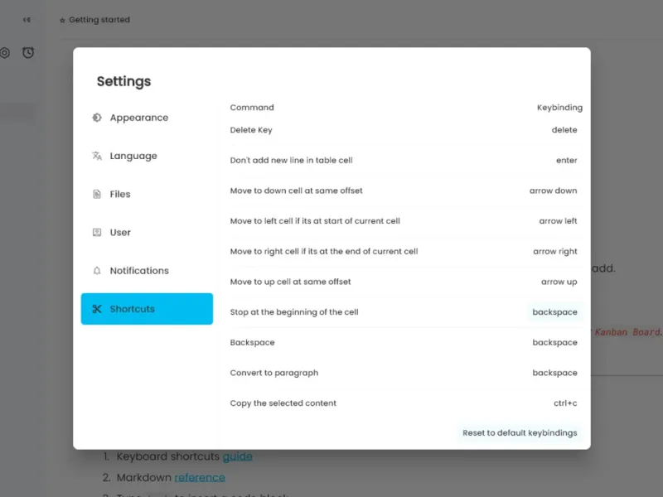Edit the arrow right keybinding
Screen dimensions: 663x497
[554, 252]
